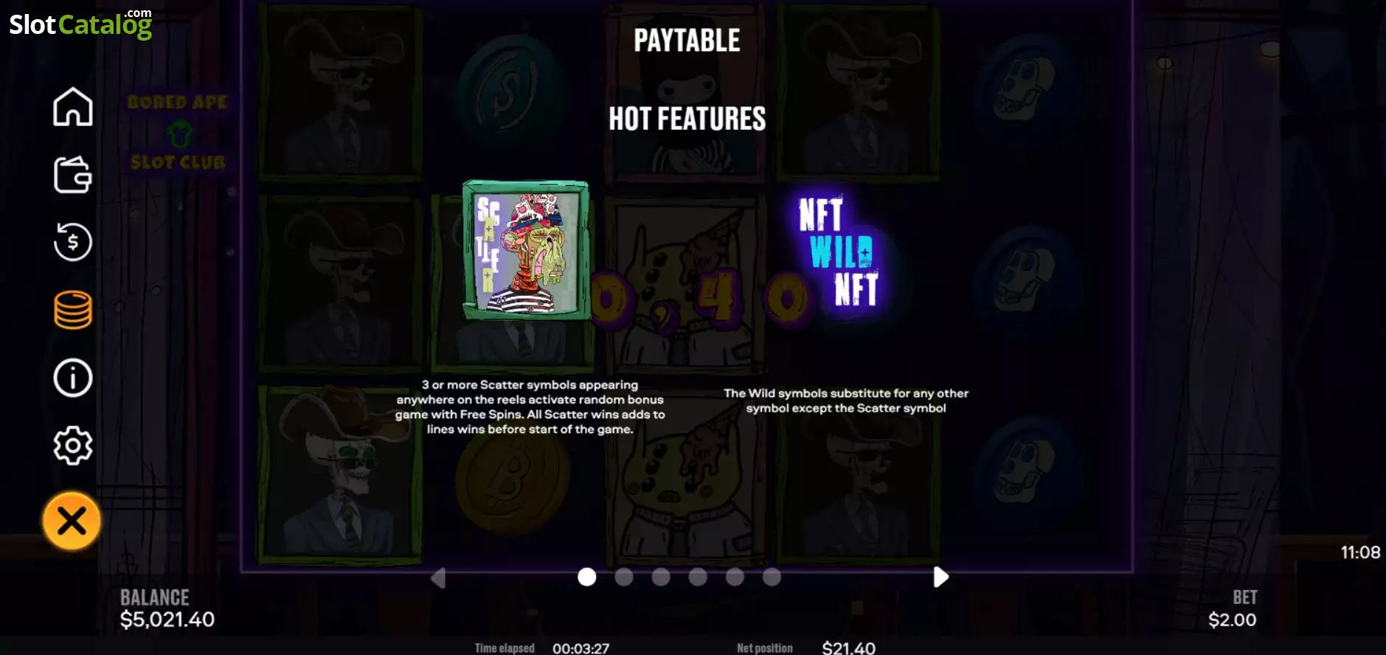Jump to the fourth paytable page dot

[x=698, y=577]
